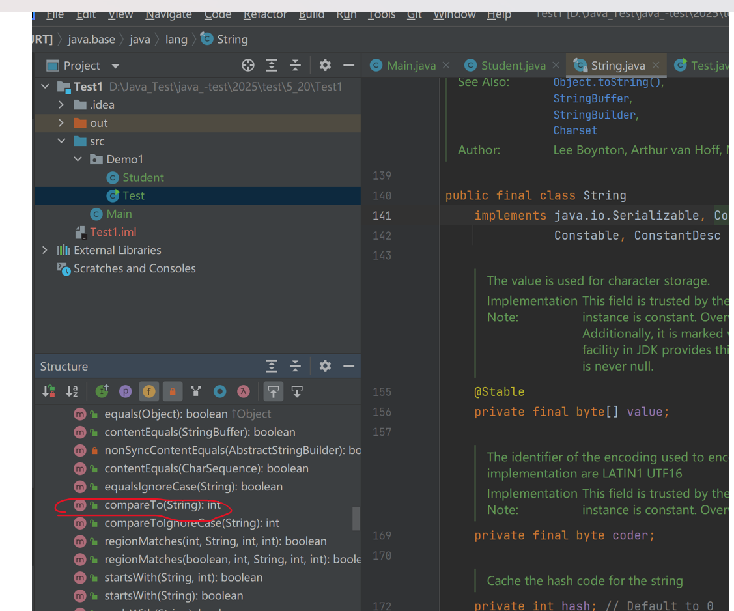Open the Refactor menu

click(x=265, y=15)
